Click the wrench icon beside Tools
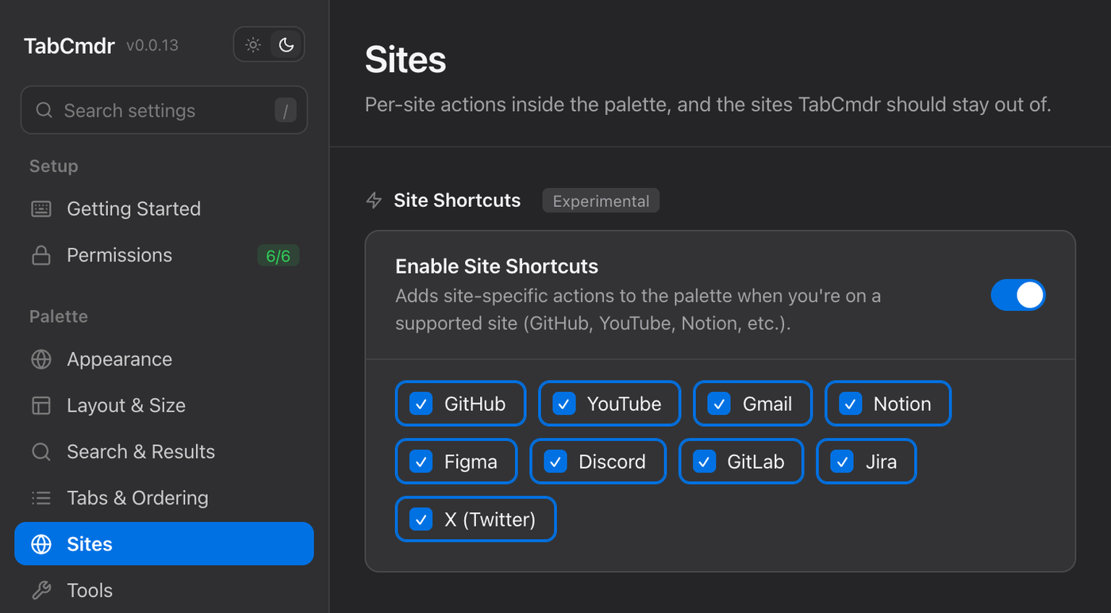Image resolution: width=1111 pixels, height=613 pixels. click(41, 590)
